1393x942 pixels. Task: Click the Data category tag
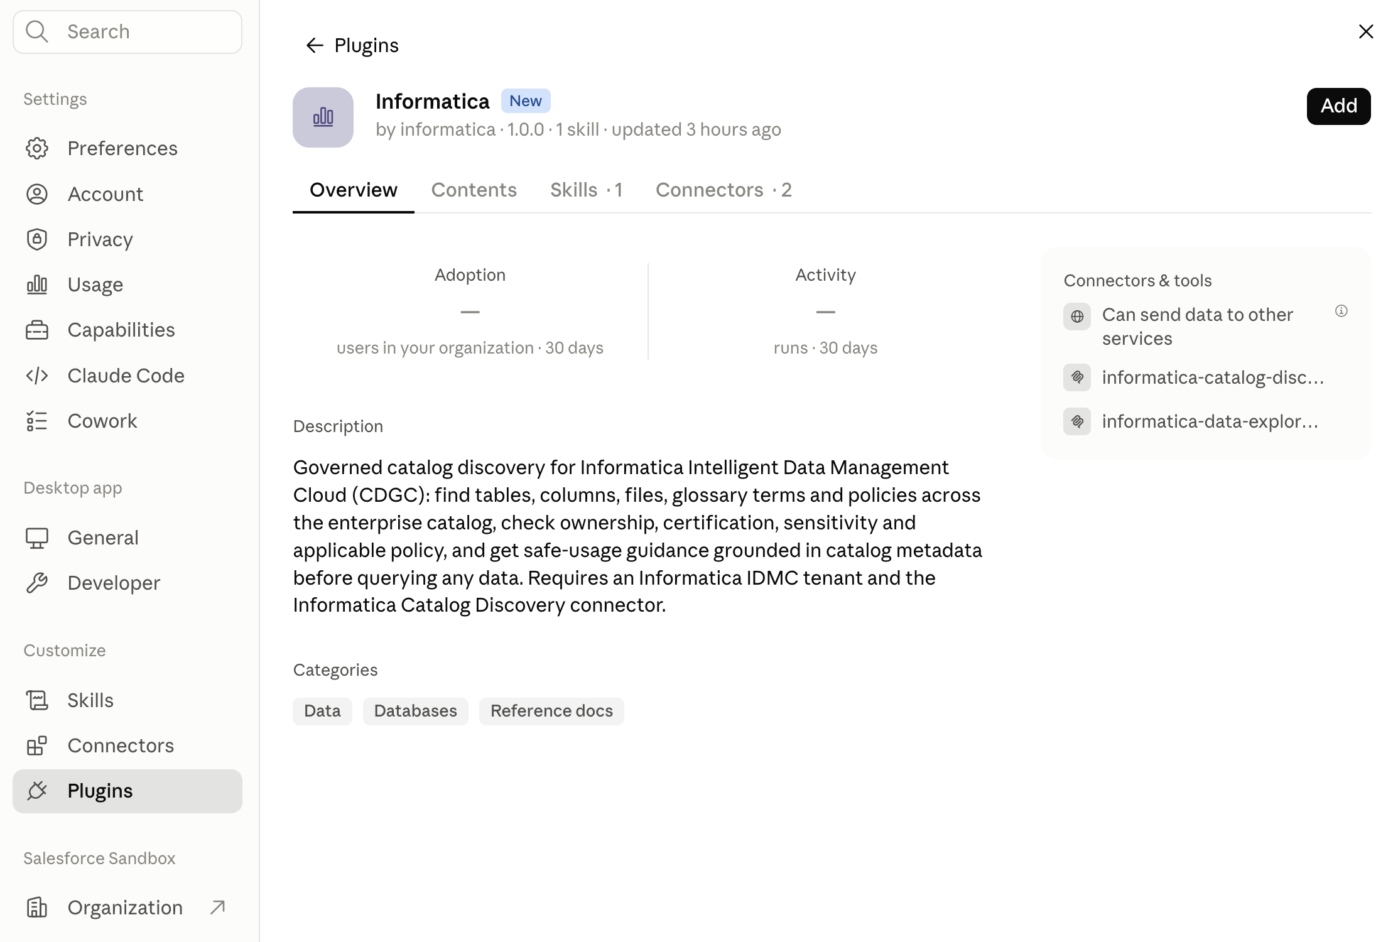coord(322,711)
